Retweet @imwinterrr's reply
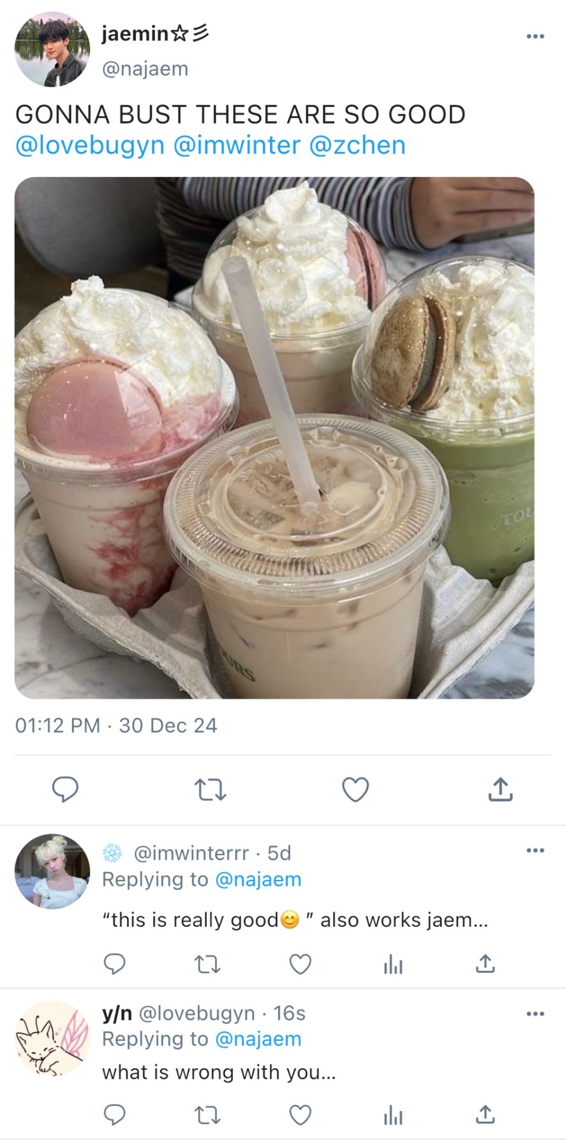The height and width of the screenshot is (1140, 566). point(208,965)
